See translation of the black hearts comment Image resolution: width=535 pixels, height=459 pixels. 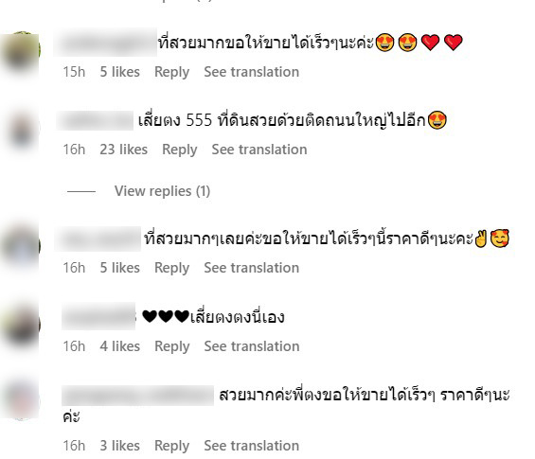(x=252, y=346)
